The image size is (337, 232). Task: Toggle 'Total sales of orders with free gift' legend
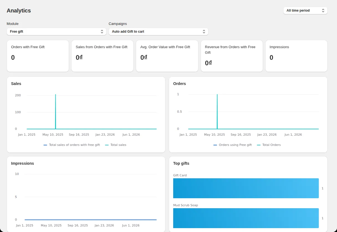tap(72, 145)
